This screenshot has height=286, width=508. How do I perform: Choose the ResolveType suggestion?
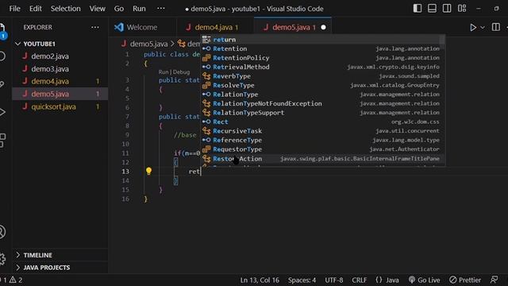coord(323,85)
